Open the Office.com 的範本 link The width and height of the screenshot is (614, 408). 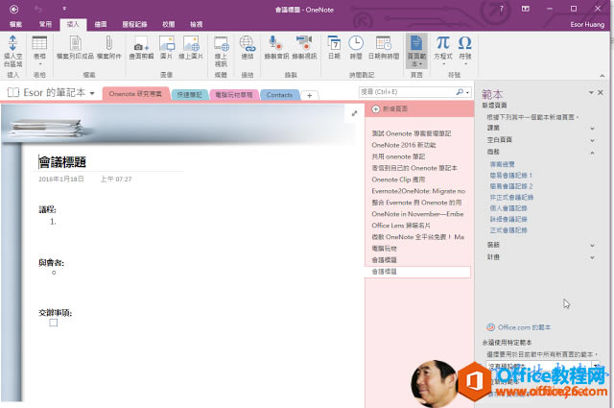[525, 327]
